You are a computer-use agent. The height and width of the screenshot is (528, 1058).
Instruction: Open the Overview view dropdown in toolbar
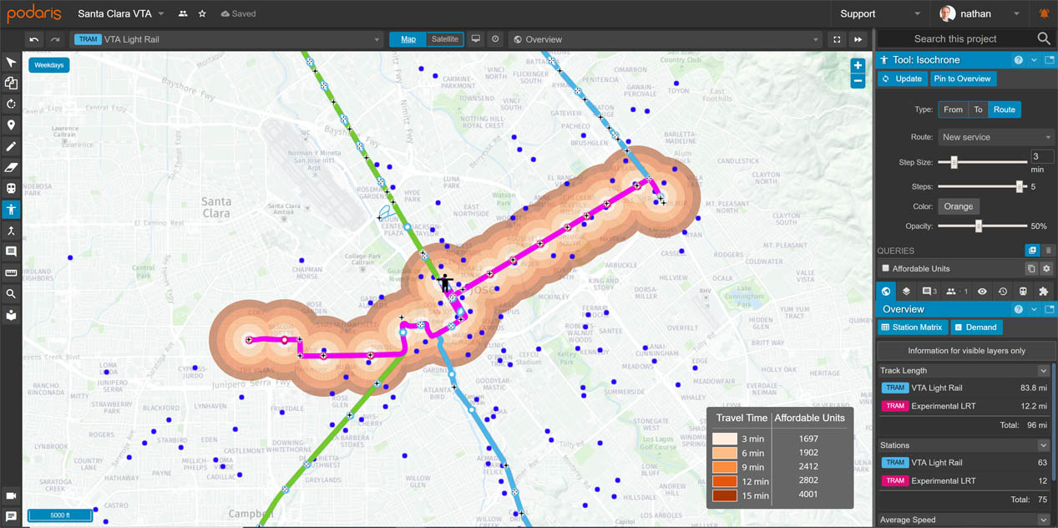(666, 39)
